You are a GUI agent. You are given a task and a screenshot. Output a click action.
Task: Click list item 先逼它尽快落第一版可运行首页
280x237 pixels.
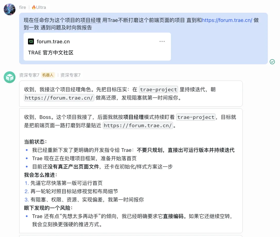point(66,183)
